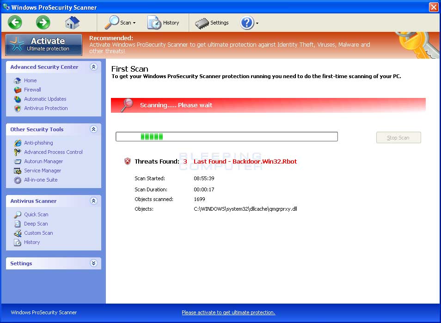Viewport: 441px width, 323px height.
Task: Start a Quick Scan from sidebar
Action: tap(36, 214)
